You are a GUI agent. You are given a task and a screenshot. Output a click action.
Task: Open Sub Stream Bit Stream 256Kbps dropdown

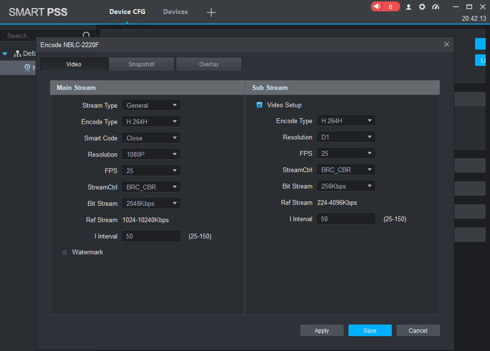pos(346,186)
